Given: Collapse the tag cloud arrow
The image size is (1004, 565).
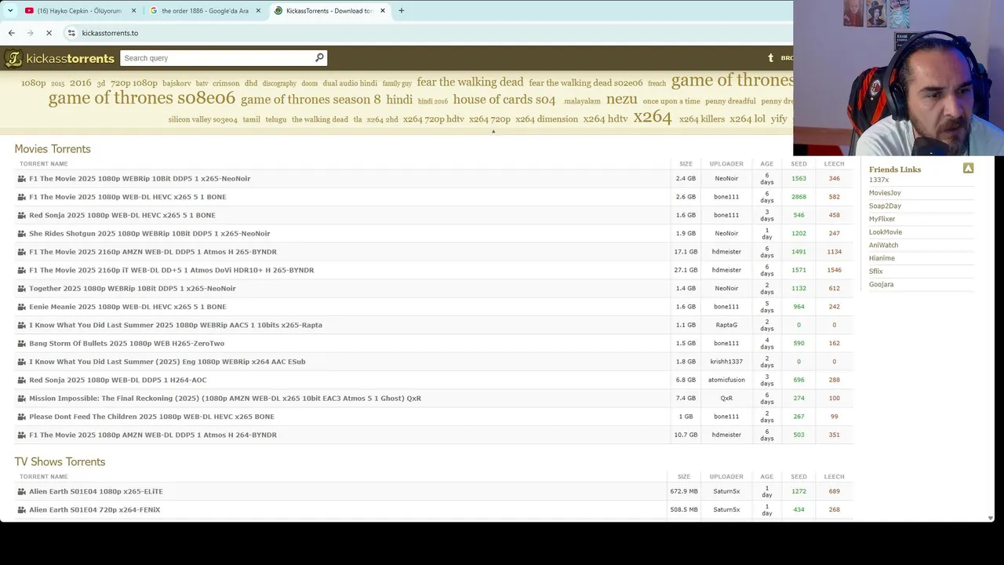Looking at the screenshot, I should coord(493,131).
